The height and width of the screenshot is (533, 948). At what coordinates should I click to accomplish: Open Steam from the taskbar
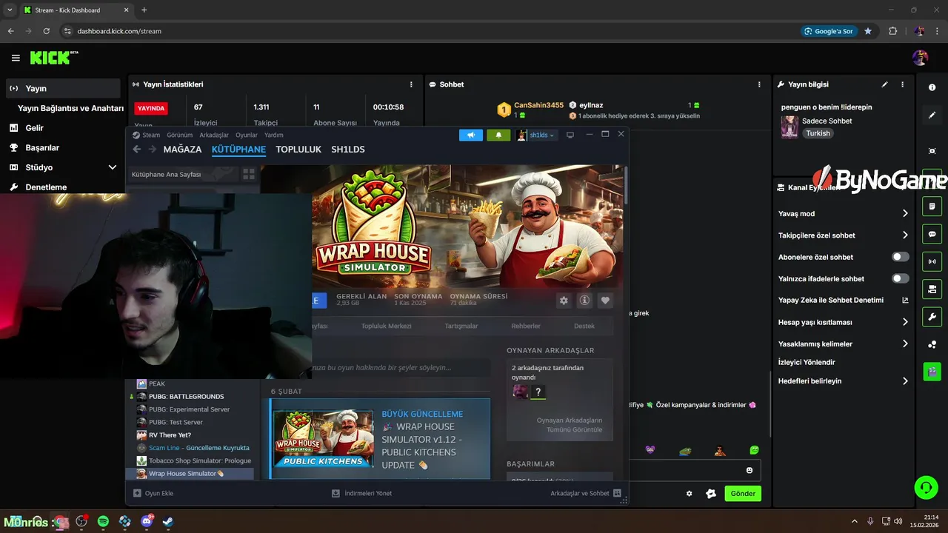point(168,521)
